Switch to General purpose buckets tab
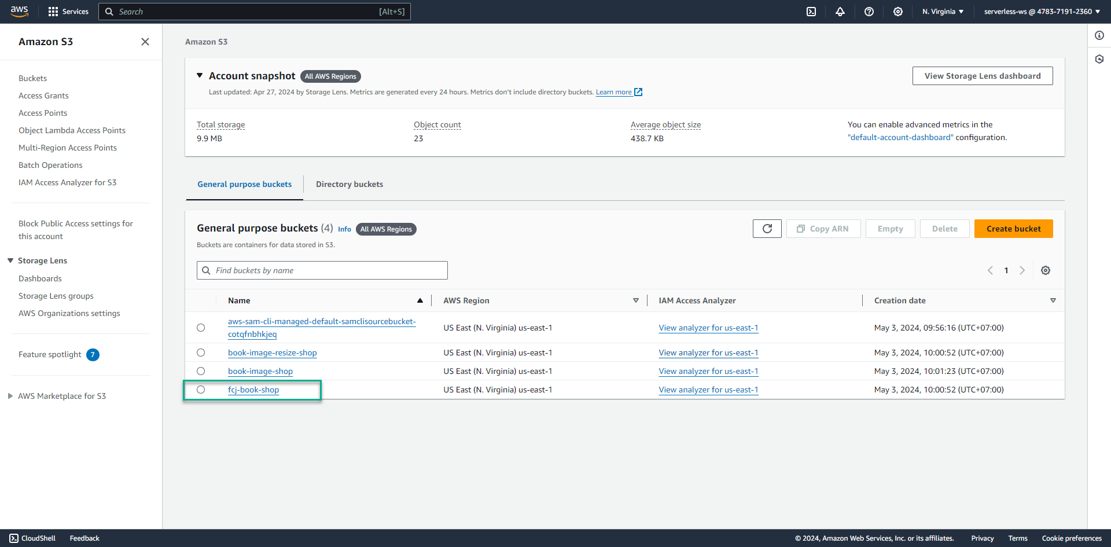 (245, 184)
